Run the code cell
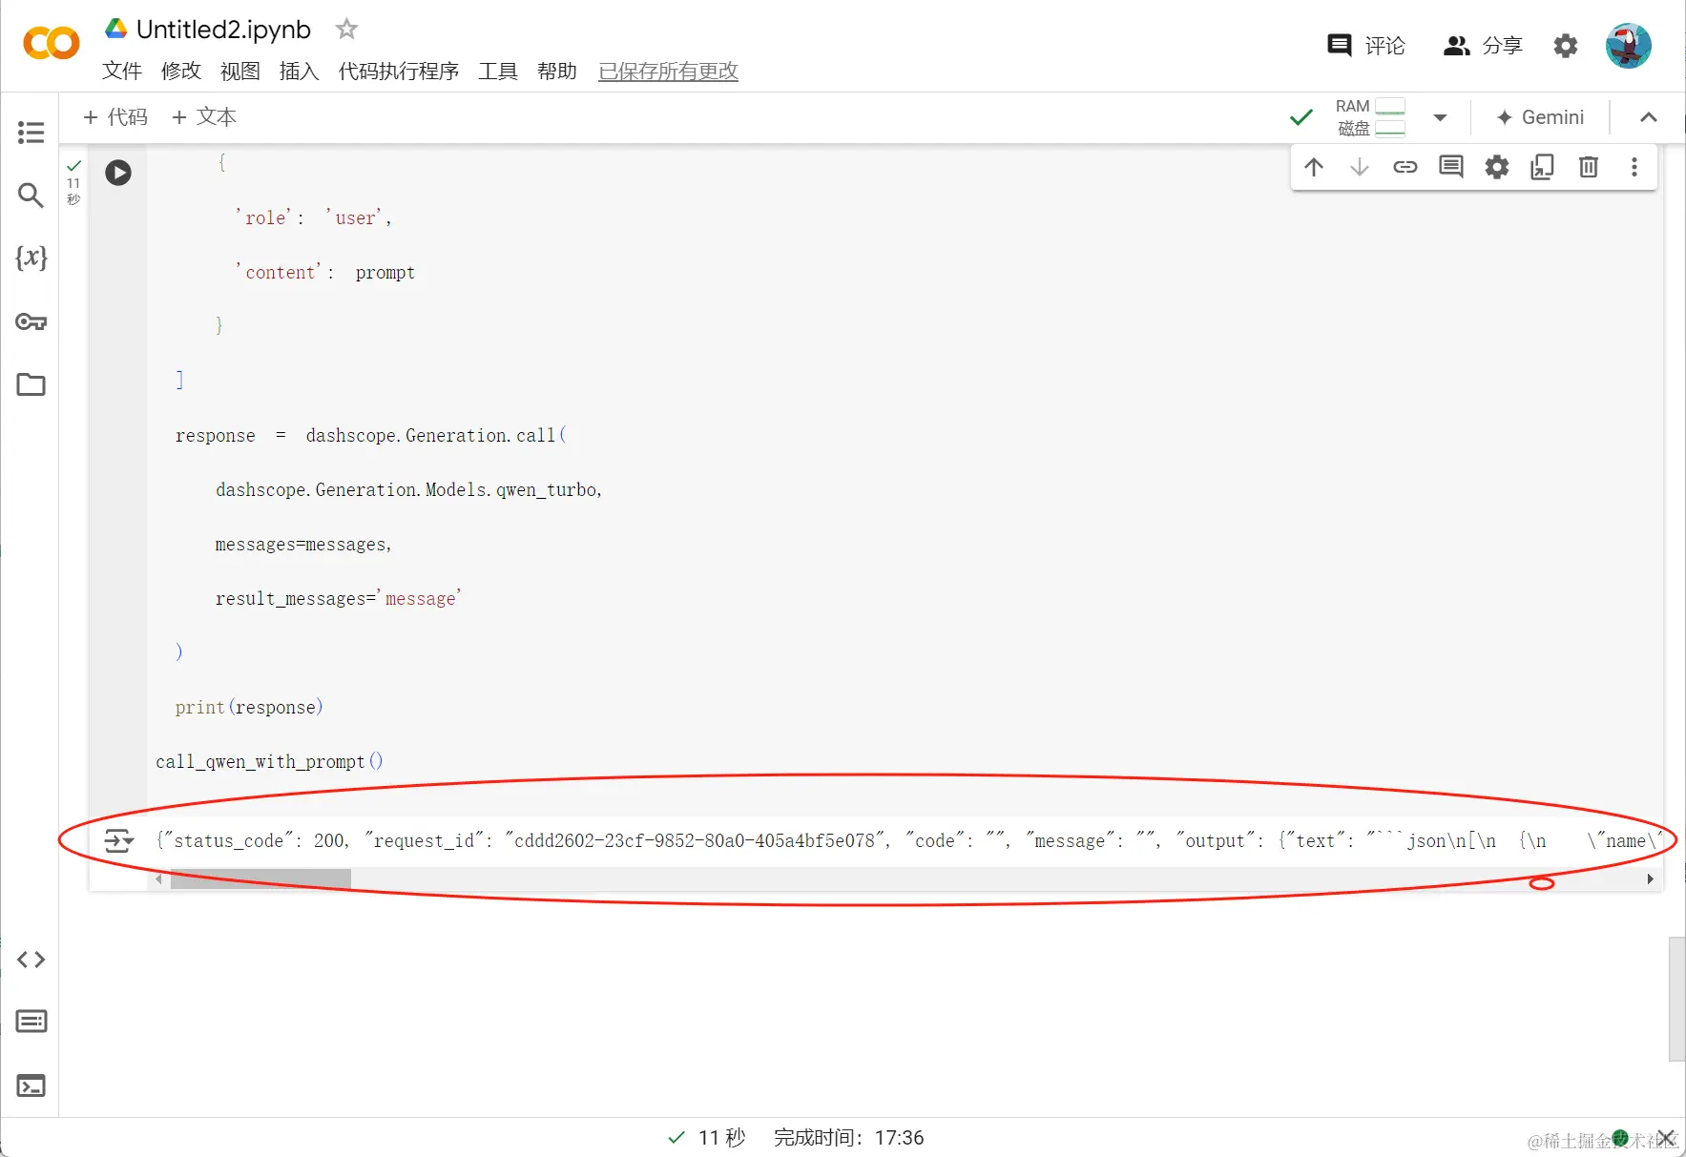This screenshot has height=1157, width=1686. coord(118,173)
